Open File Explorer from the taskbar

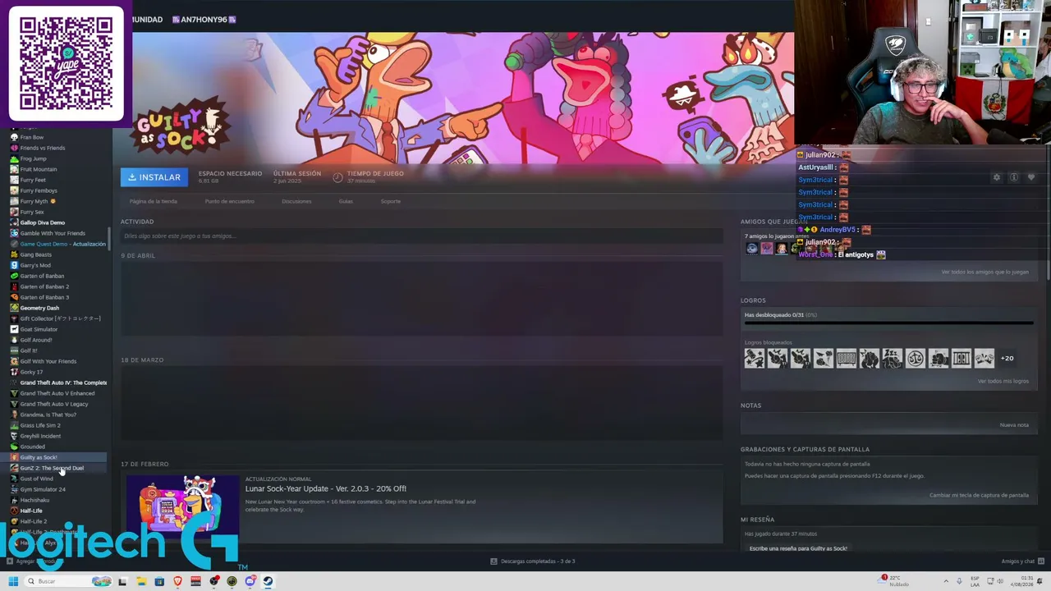tap(141, 581)
